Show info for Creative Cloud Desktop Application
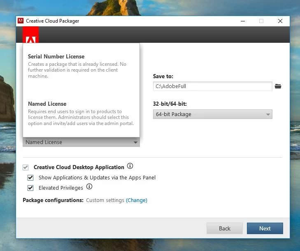The width and height of the screenshot is (300, 251). (x=130, y=166)
